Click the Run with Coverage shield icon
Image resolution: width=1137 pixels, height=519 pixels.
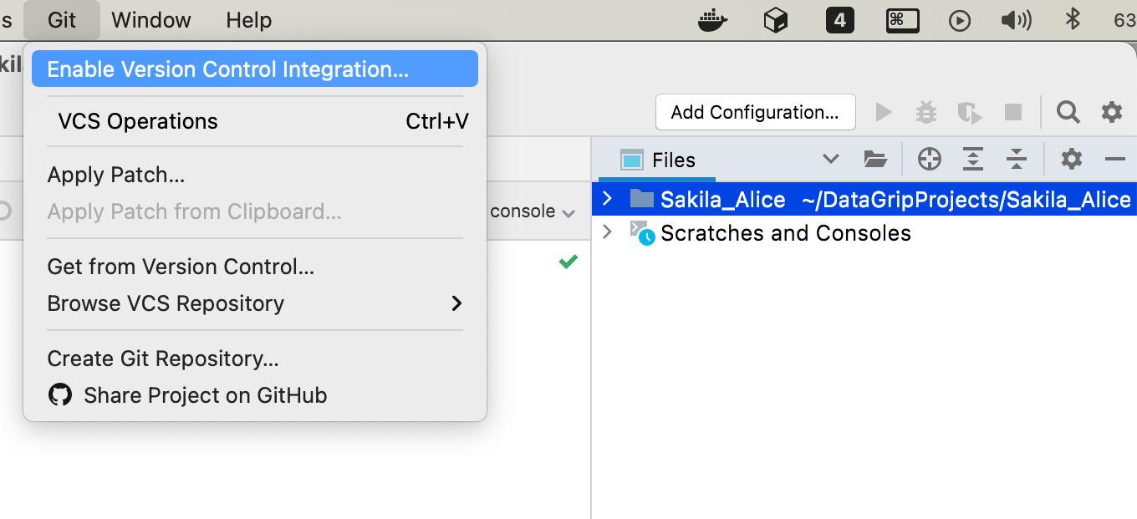click(969, 112)
